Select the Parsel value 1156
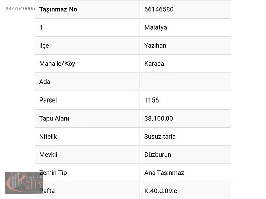This screenshot has width=266, height=199. pos(151,100)
